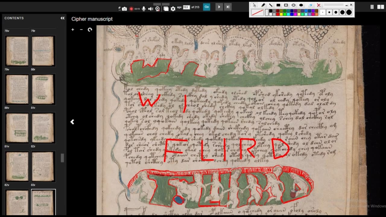386x217 pixels.
Task: Close the drawing palette toolbar
Action: (x=351, y=5)
